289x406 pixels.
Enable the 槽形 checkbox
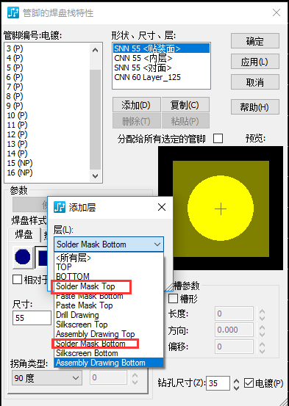[173, 298]
